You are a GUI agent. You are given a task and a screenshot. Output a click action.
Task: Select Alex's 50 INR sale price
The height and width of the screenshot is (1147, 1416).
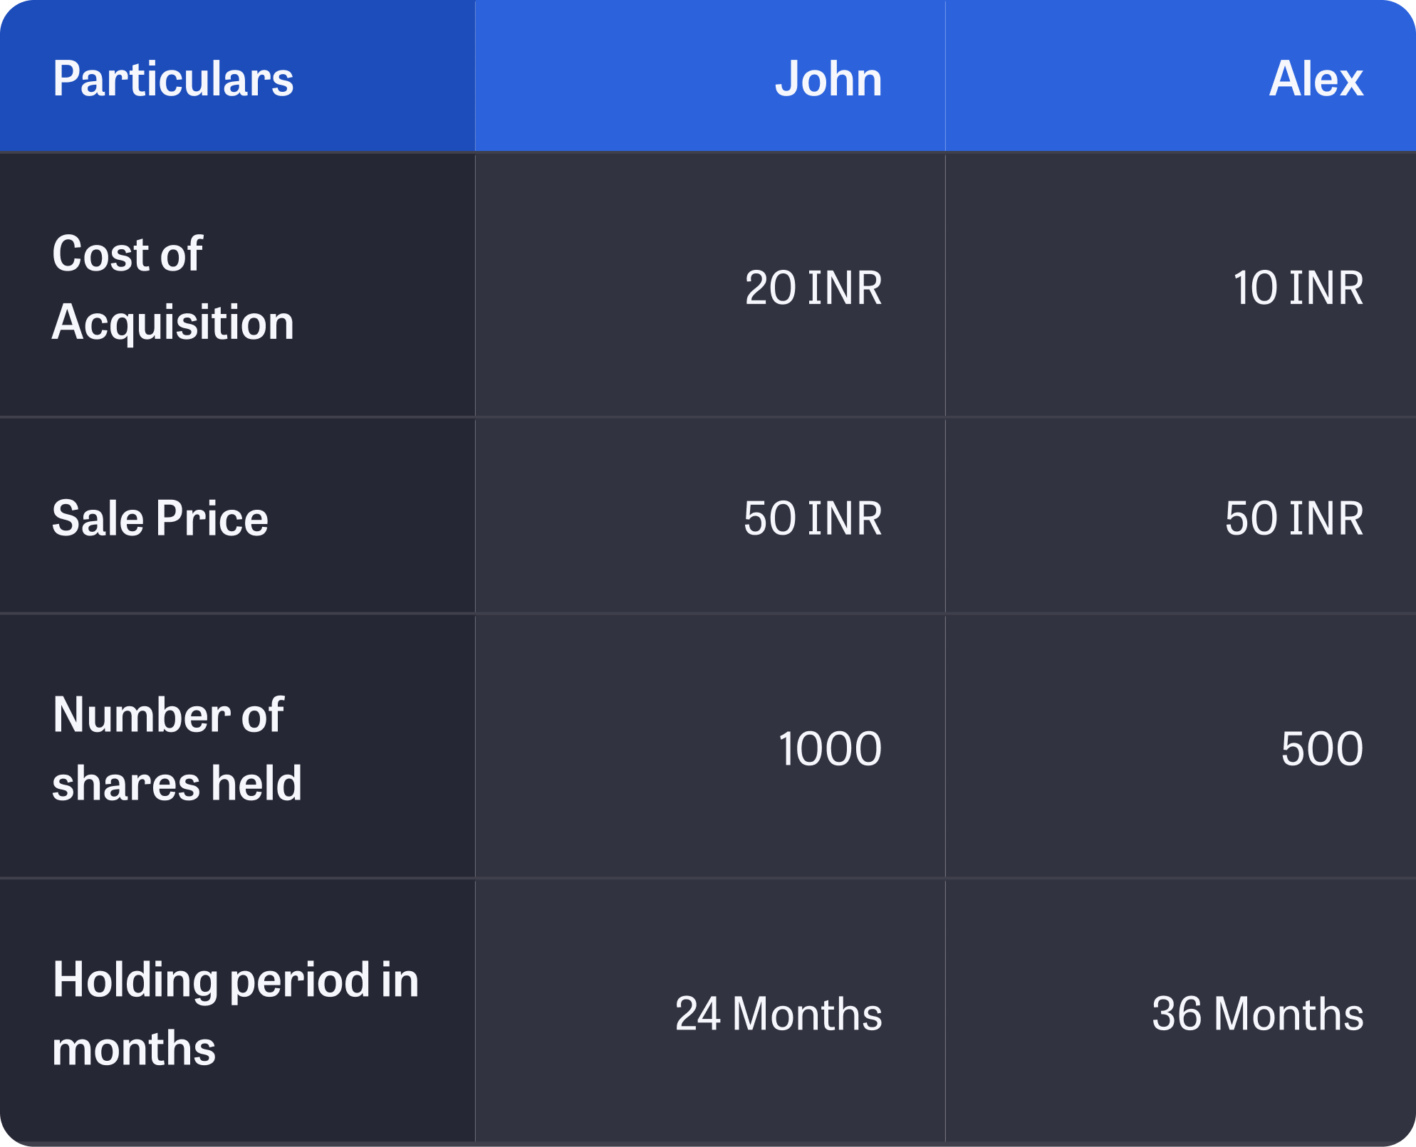click(x=1294, y=518)
